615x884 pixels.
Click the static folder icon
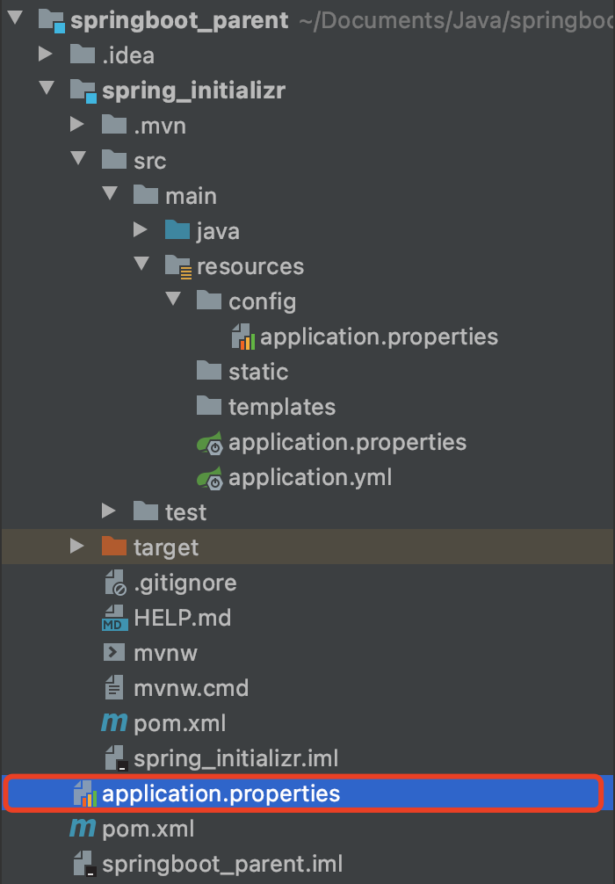[x=208, y=371]
